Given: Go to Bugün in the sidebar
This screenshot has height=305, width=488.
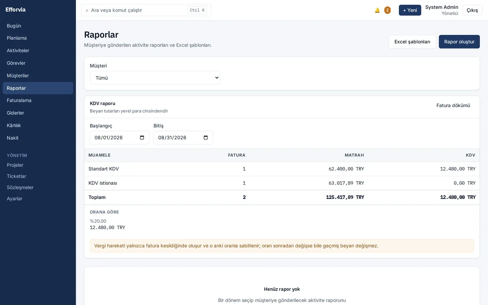Looking at the screenshot, I should point(38,26).
